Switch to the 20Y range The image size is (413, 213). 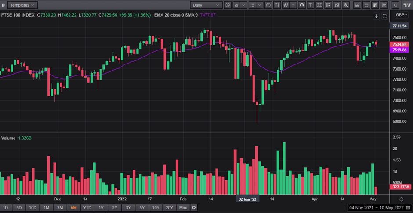169,208
